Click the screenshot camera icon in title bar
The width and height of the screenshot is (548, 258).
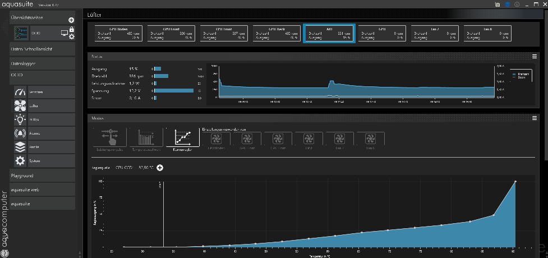pyautogui.click(x=498, y=4)
